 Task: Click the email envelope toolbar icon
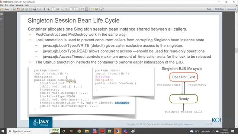coord(39,9)
